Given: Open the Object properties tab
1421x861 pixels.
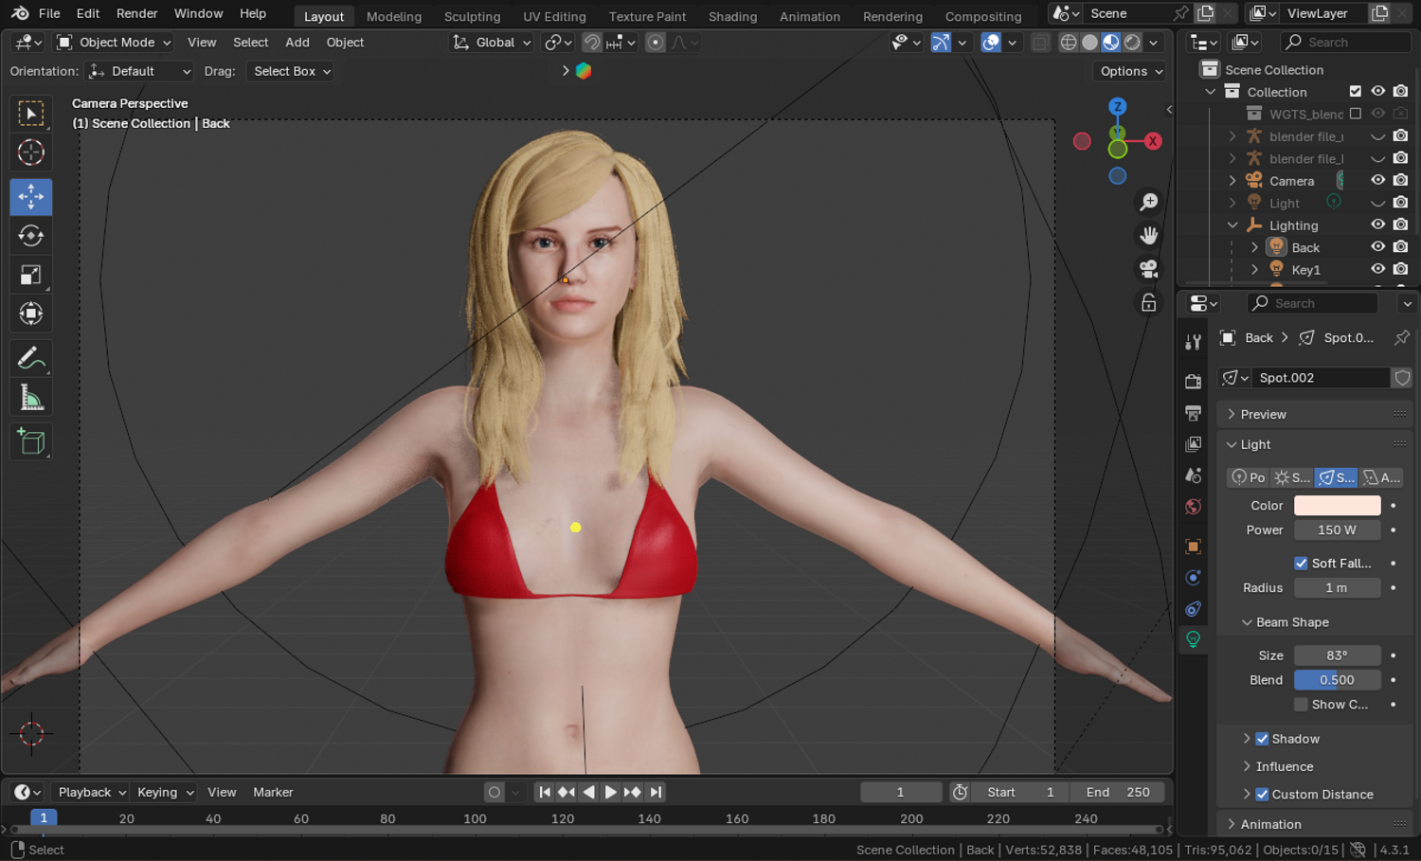Looking at the screenshot, I should [x=1194, y=547].
